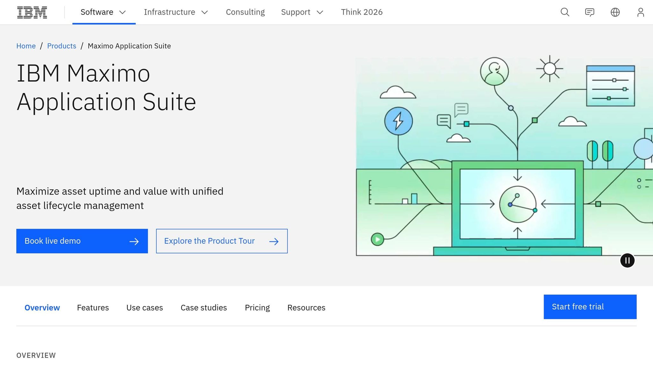Click arrow on Book live demo button
Screen dimensions: 653x367
click(x=134, y=241)
